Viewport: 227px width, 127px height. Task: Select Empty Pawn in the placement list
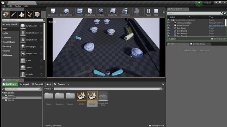click(31, 40)
